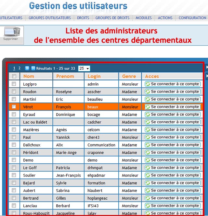208x216 pixels.
Task: Sort by Genre column header
Action: point(129,76)
